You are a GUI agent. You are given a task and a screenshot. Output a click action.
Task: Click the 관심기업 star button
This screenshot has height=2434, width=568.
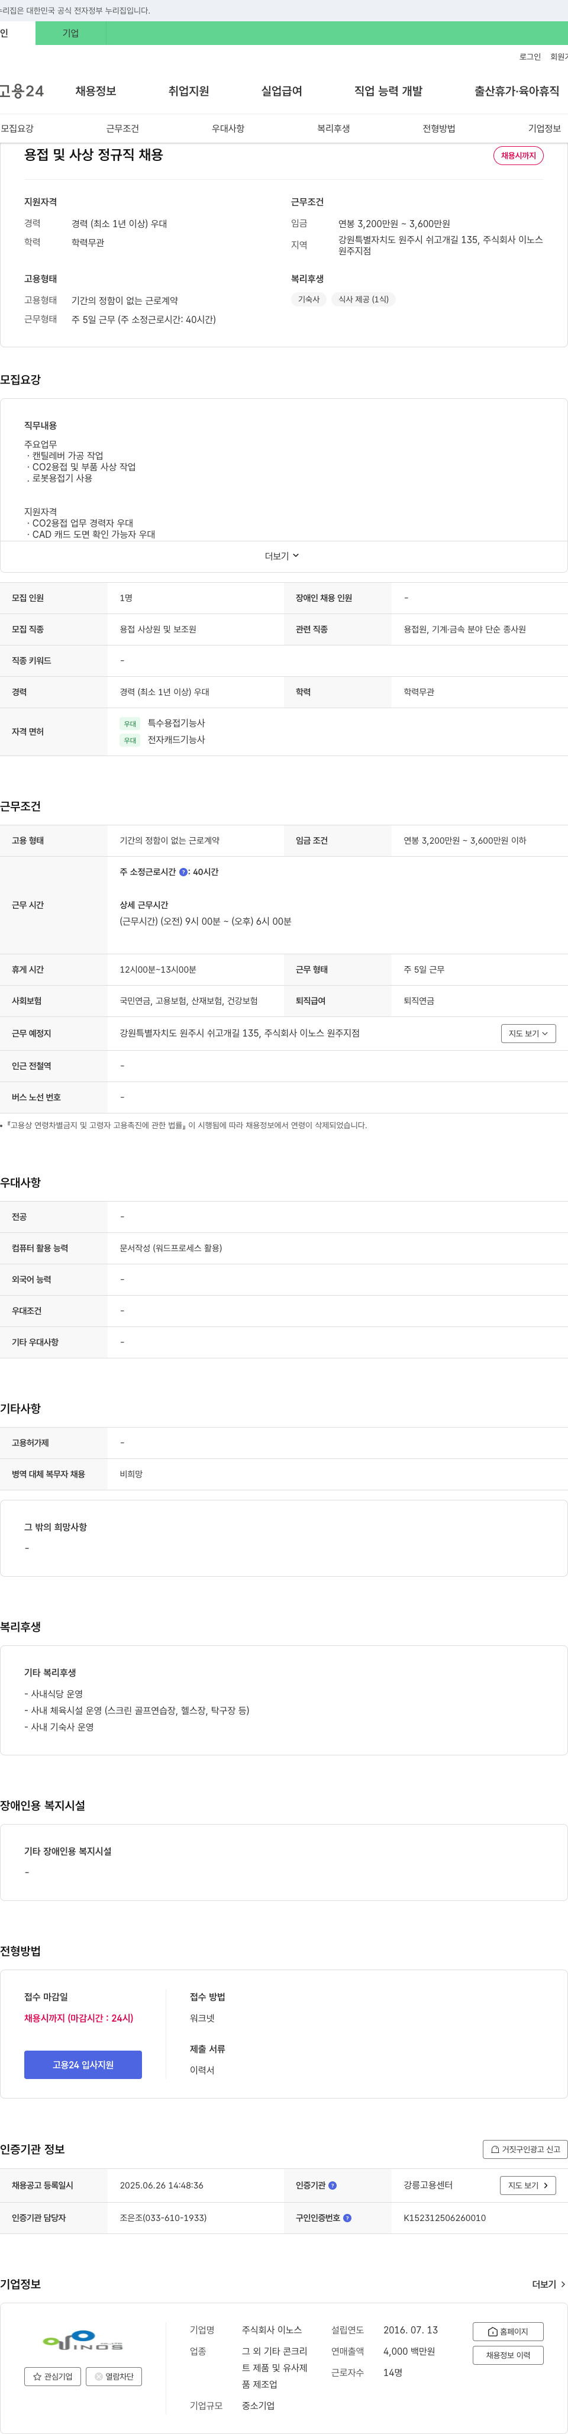click(x=53, y=2377)
